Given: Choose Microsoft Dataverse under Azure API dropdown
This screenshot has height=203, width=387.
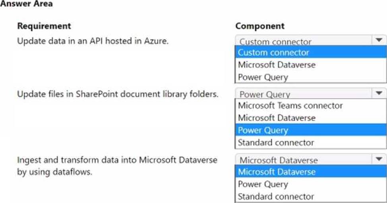Looking at the screenshot, I should pos(311,64).
